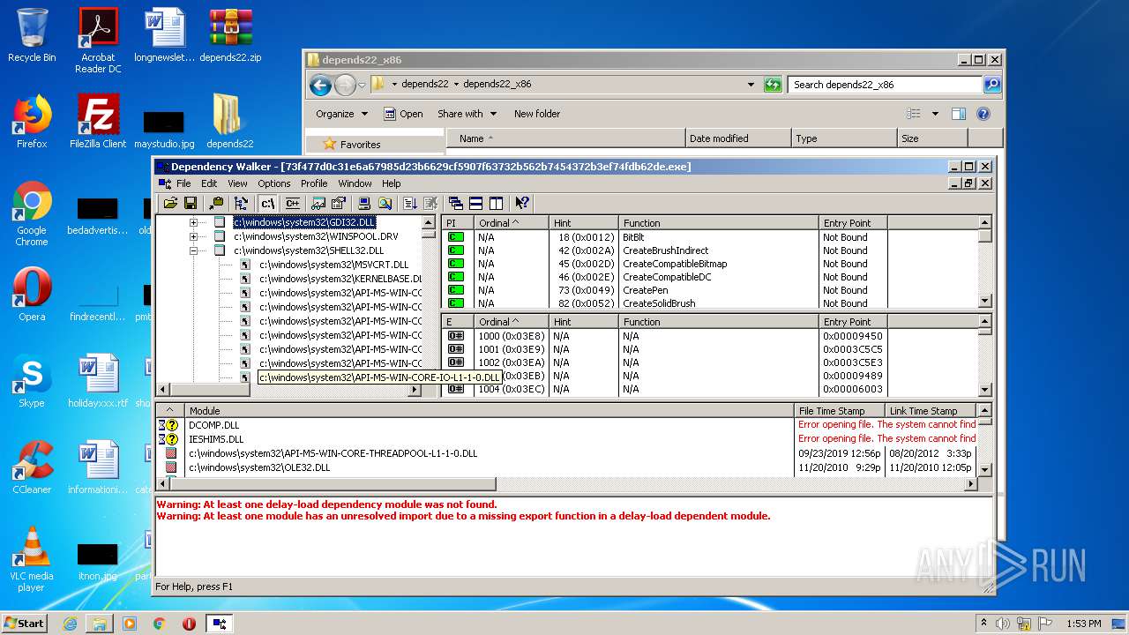Show the preview pane icon in Explorer
Image resolution: width=1129 pixels, height=635 pixels.
(x=959, y=114)
